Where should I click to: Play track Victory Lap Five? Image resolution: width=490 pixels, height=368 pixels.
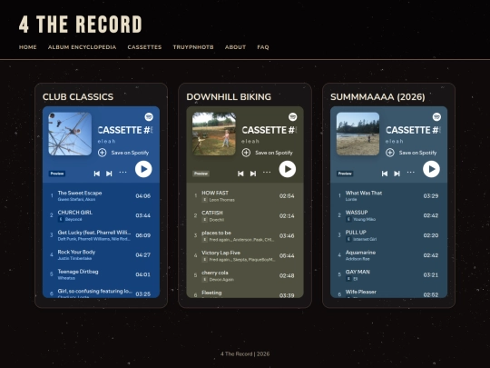coord(245,256)
